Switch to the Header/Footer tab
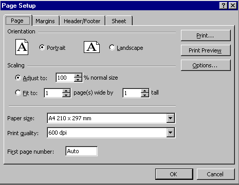 (82, 21)
